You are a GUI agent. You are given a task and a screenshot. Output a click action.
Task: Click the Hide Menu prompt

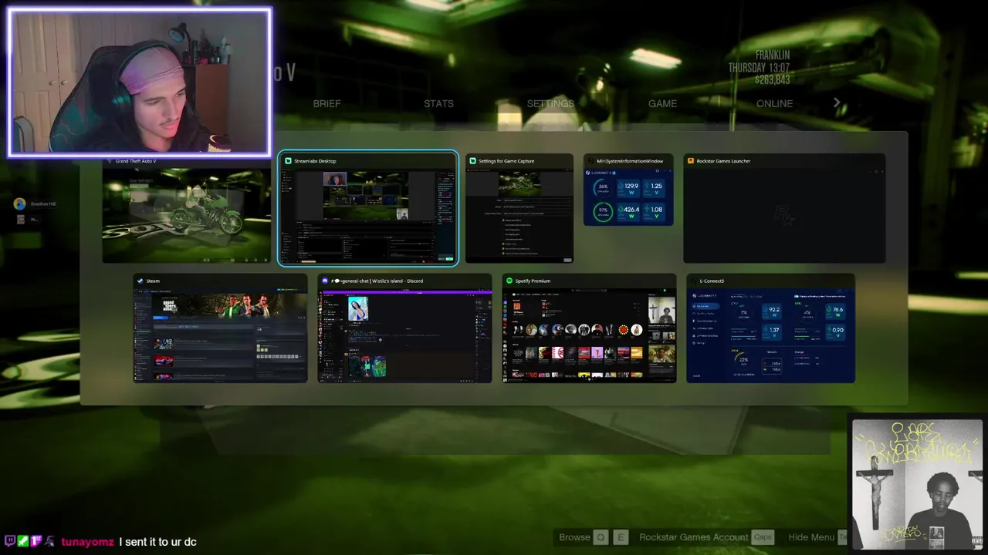[x=811, y=537]
